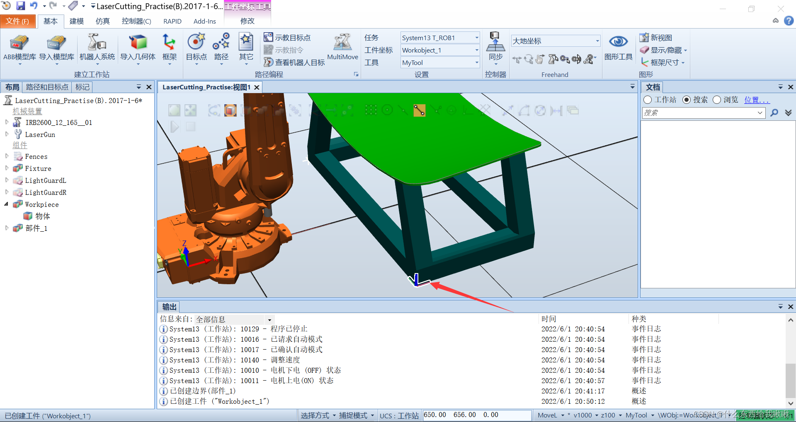Click 查看机器人目标 view robot at target
This screenshot has height=422, width=796.
pyautogui.click(x=294, y=62)
